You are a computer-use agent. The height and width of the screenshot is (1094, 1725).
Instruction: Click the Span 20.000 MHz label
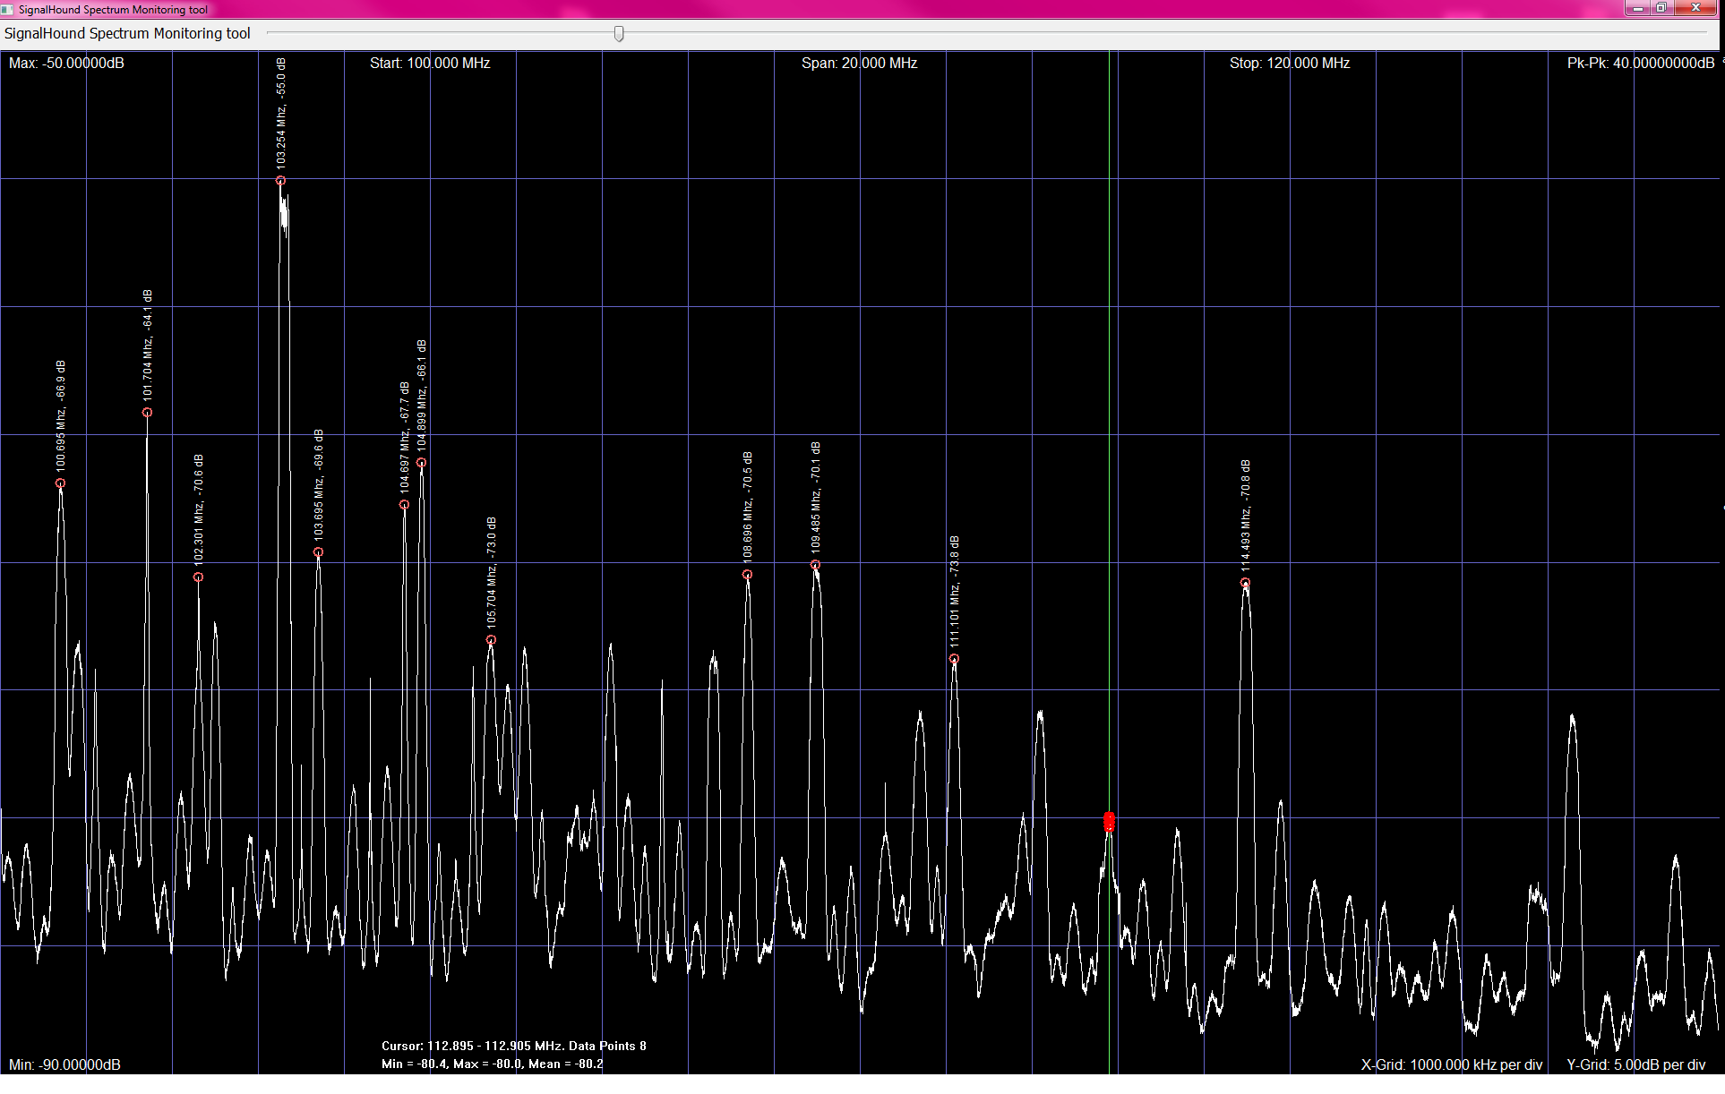pyautogui.click(x=859, y=63)
